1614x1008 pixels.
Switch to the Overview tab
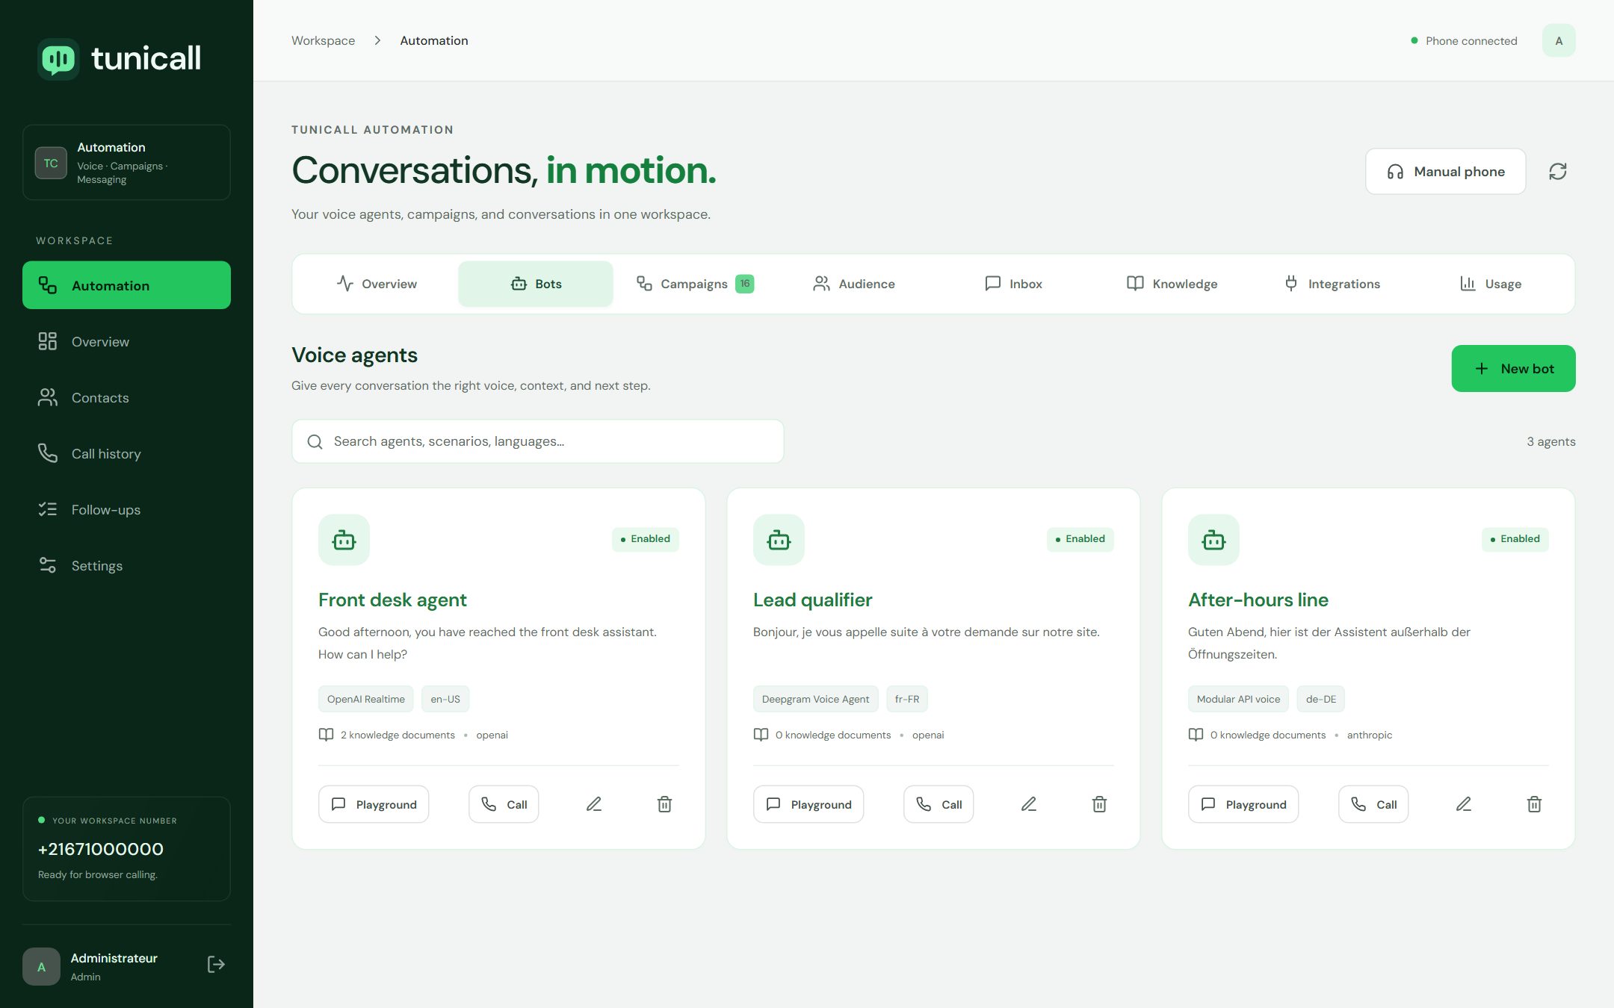(x=377, y=284)
